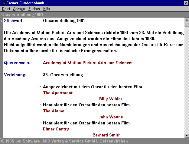The image size is (189, 144).
Task: Click the Querverweis field label
Action: click(x=15, y=63)
